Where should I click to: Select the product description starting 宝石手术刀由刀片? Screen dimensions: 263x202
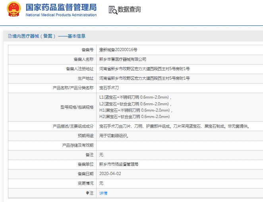(175, 126)
